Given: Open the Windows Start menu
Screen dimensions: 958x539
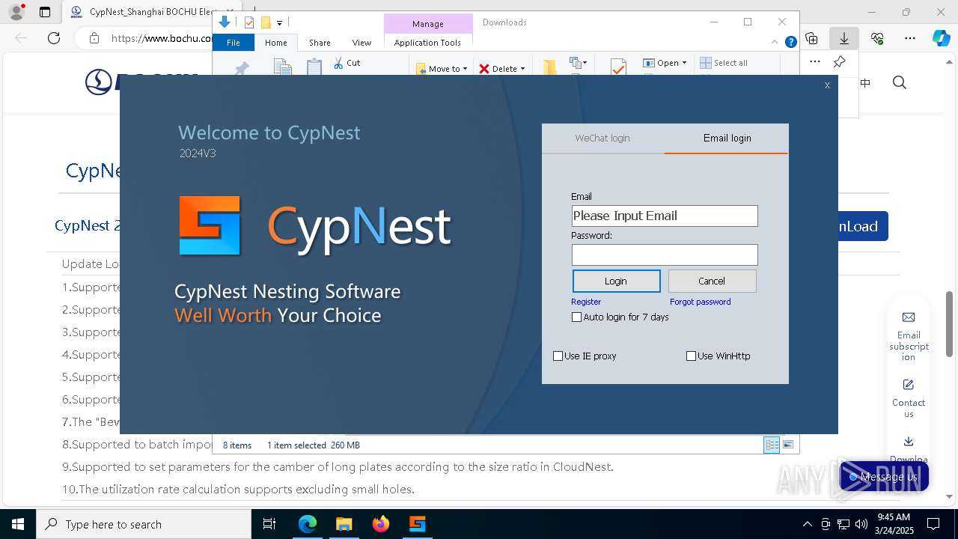Looking at the screenshot, I should coord(18,524).
